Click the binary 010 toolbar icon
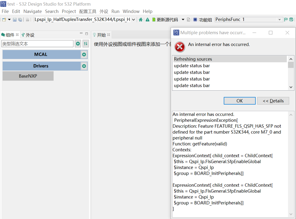Viewport: 296px width, 219px height. 28,20
